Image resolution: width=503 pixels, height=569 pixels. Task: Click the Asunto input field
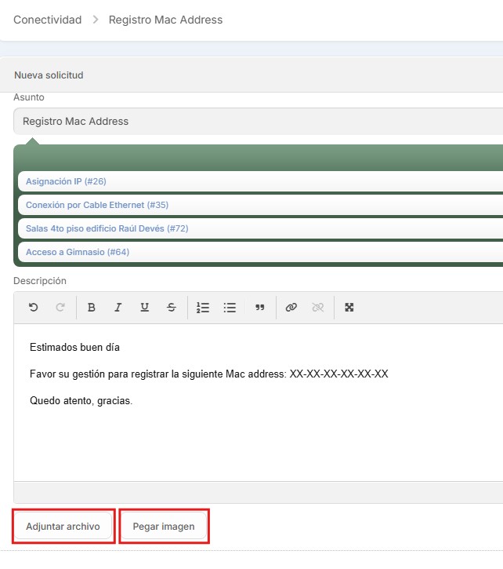259,122
